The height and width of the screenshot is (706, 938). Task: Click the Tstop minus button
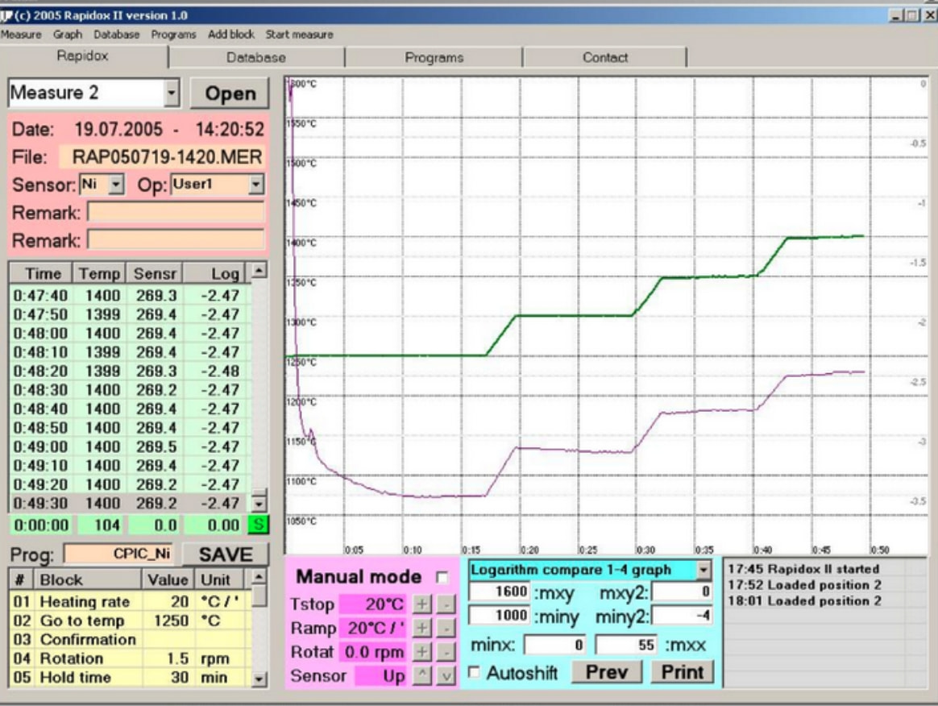(446, 604)
